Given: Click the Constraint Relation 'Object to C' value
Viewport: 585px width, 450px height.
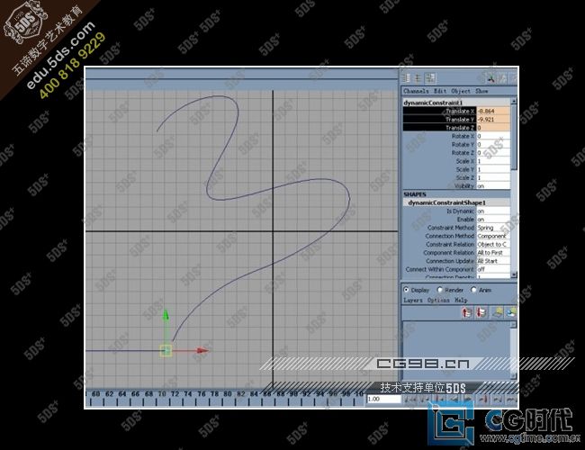Looking at the screenshot, I should click(493, 245).
